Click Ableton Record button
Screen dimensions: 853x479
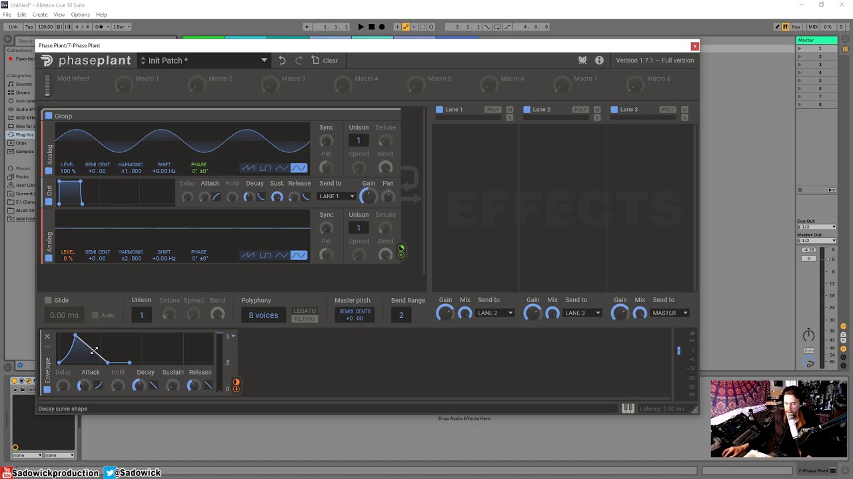[382, 27]
